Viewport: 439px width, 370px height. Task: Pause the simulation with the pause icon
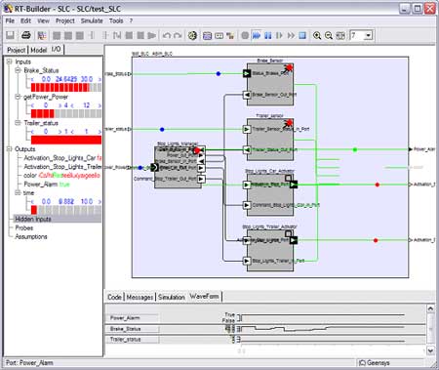pyautogui.click(x=268, y=35)
